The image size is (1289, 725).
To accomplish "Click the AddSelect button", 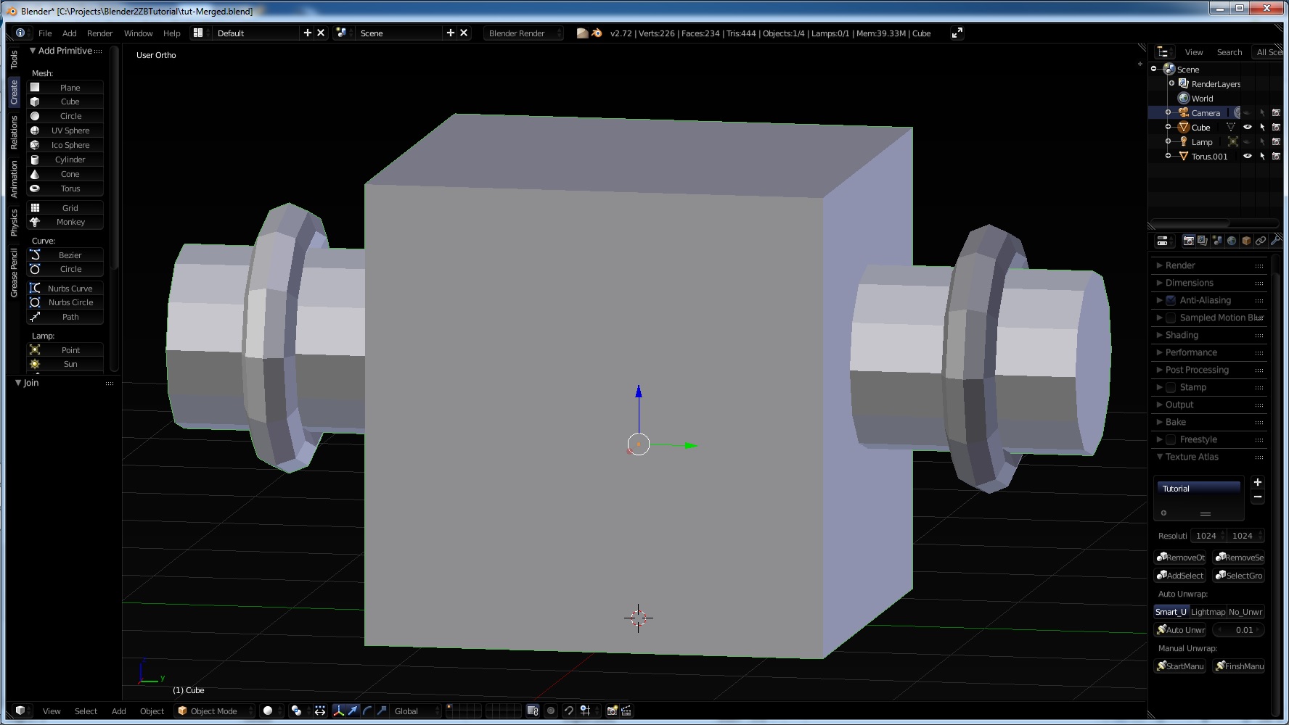I will [x=1180, y=576].
